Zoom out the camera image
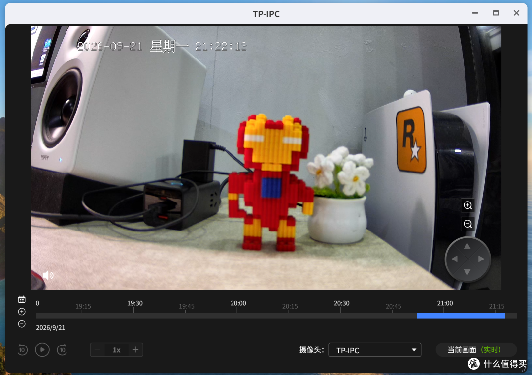This screenshot has width=532, height=375. coord(467,224)
